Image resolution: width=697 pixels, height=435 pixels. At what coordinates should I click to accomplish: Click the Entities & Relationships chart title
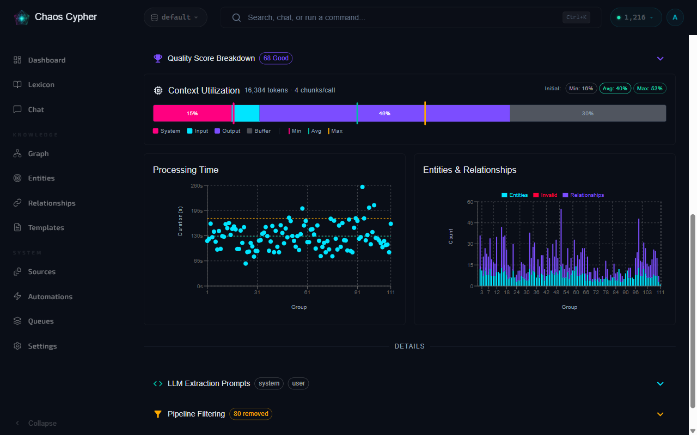470,170
